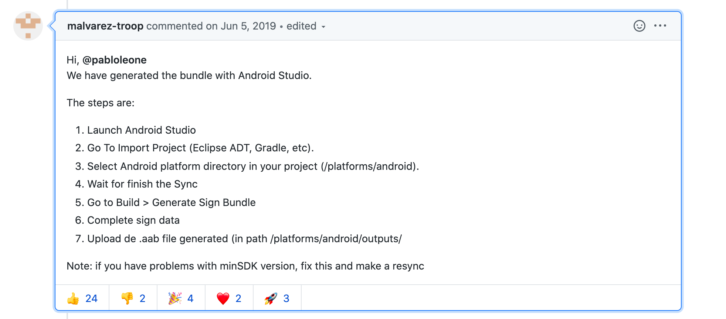
Task: Open the malvarez-troop profile link
Action: click(105, 26)
